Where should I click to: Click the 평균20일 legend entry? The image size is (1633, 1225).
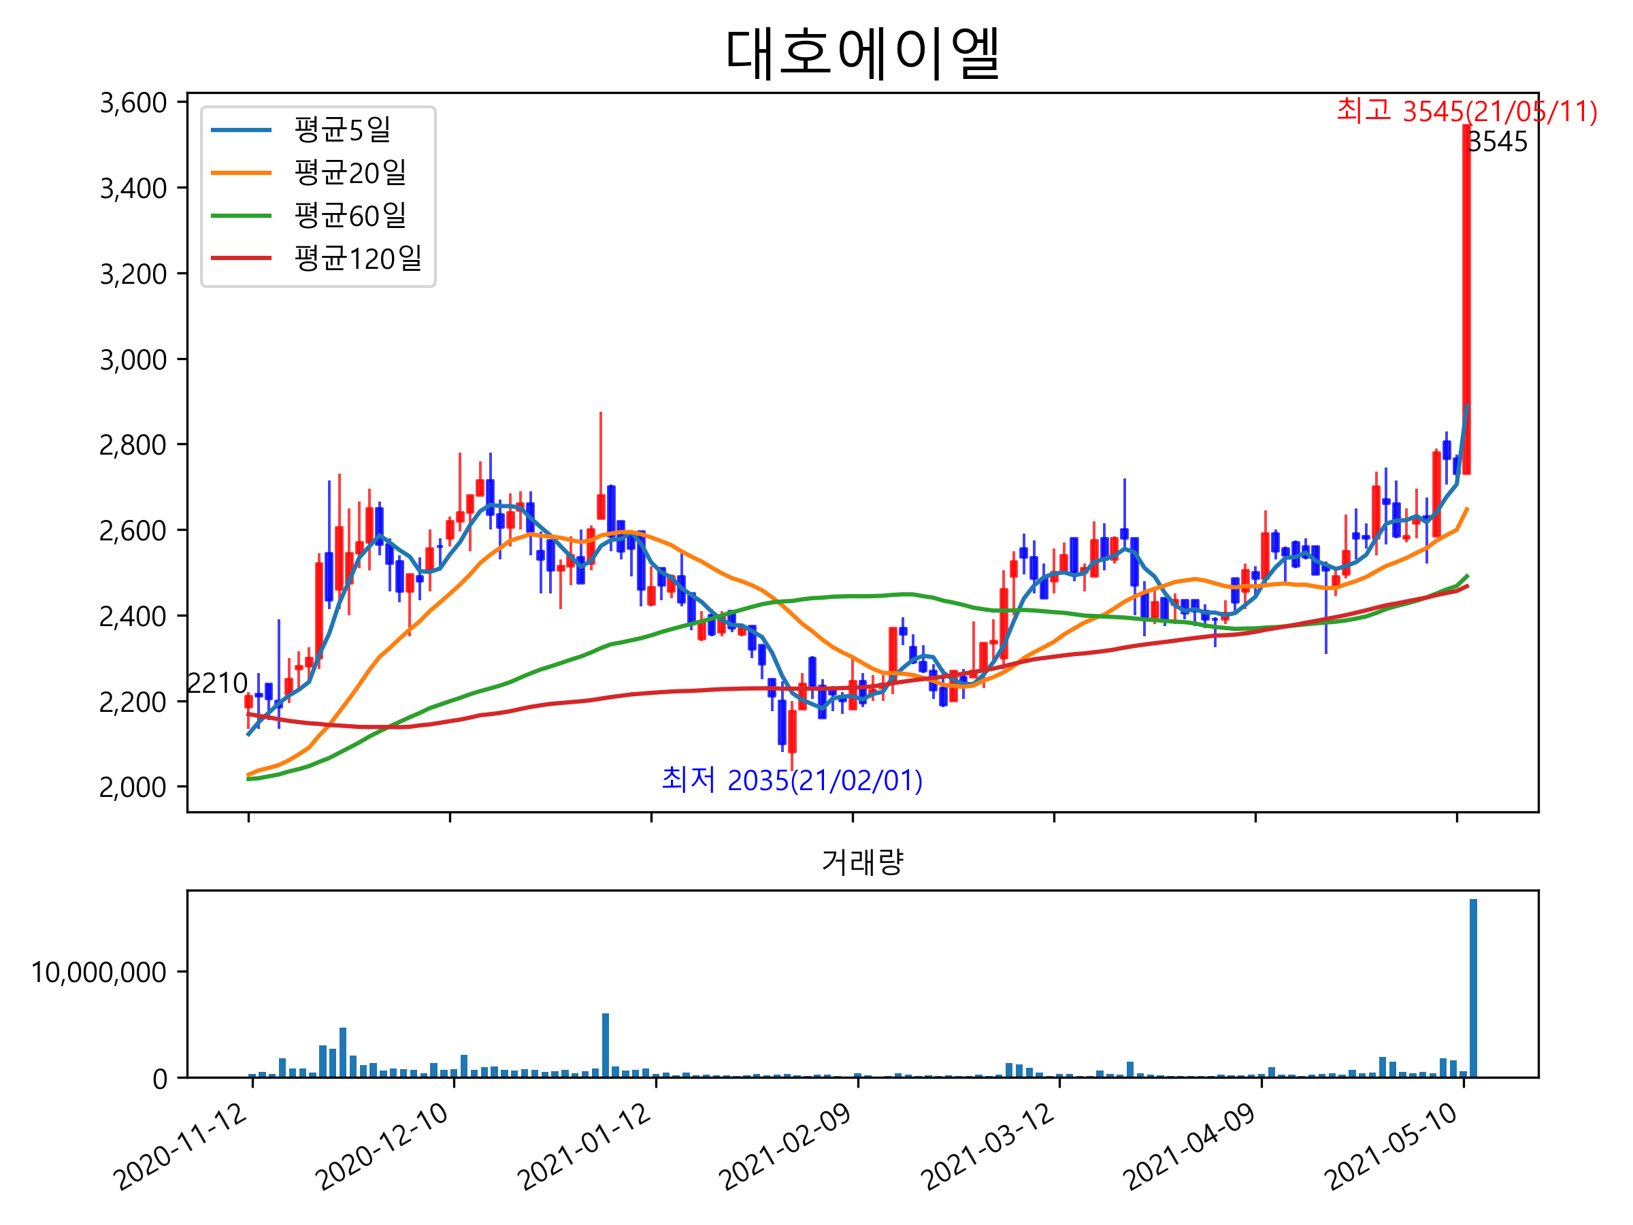pyautogui.click(x=350, y=173)
